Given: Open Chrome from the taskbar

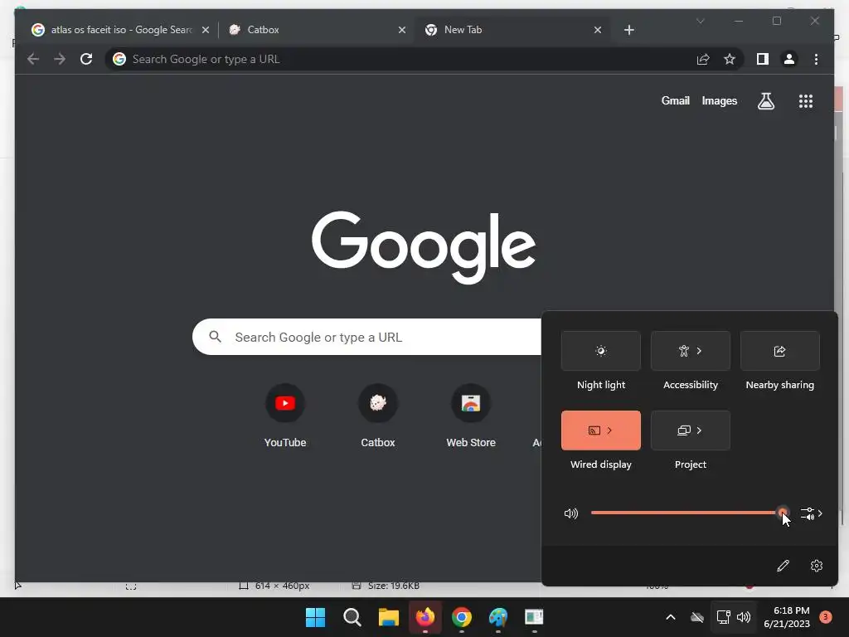Looking at the screenshot, I should [462, 617].
